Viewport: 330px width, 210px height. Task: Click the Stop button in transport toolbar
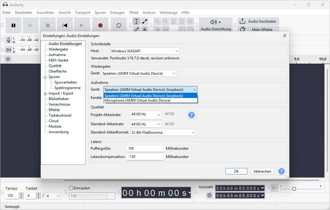tap(48, 25)
